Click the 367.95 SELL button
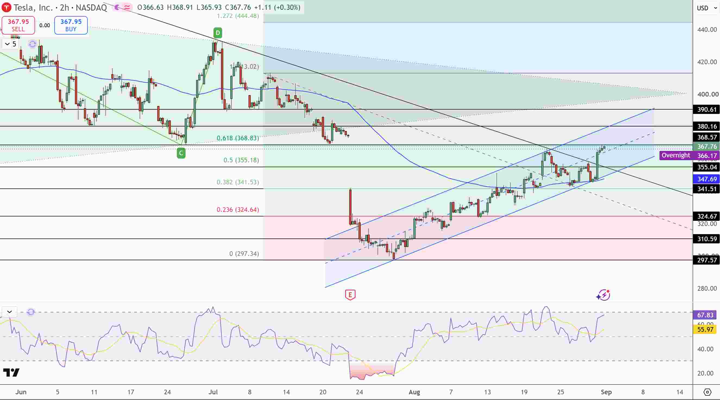720x400 pixels. (x=18, y=25)
